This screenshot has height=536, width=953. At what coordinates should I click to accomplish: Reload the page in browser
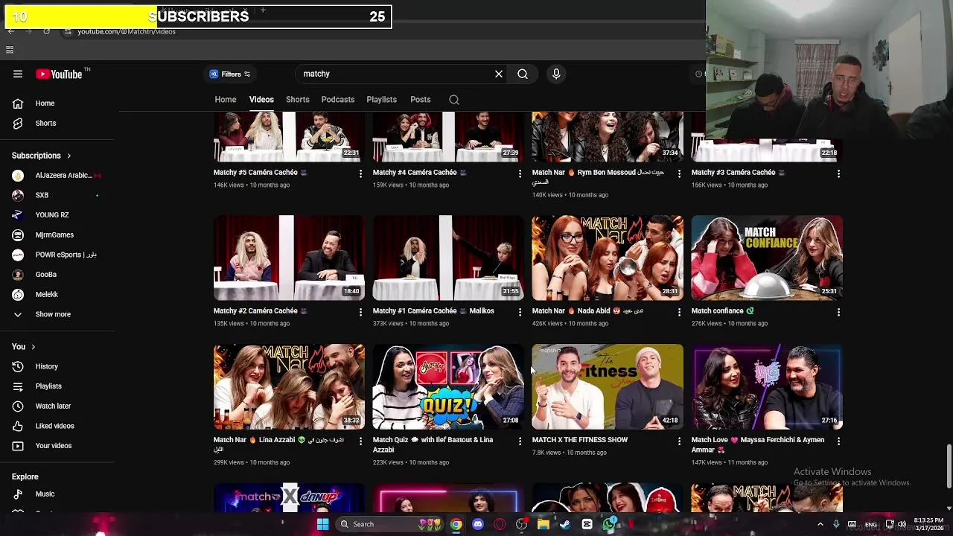coord(46,31)
